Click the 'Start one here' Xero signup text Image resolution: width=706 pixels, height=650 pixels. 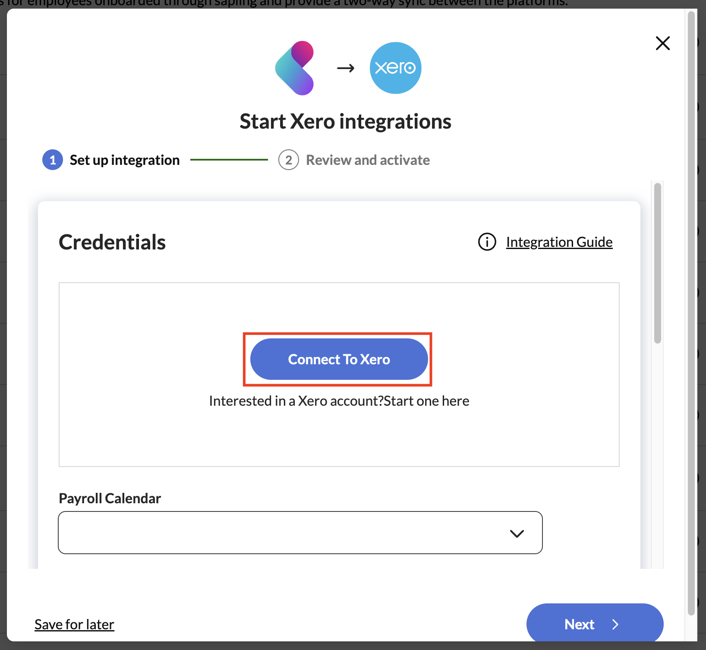(x=426, y=401)
